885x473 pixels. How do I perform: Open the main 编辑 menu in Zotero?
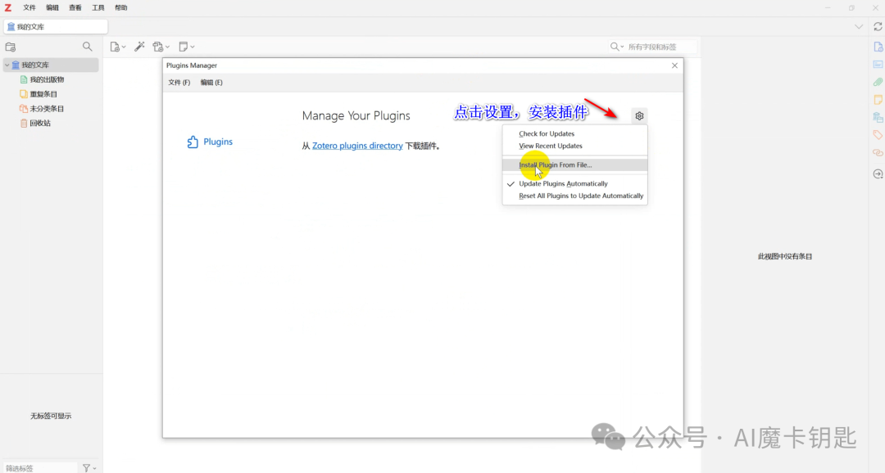52,8
